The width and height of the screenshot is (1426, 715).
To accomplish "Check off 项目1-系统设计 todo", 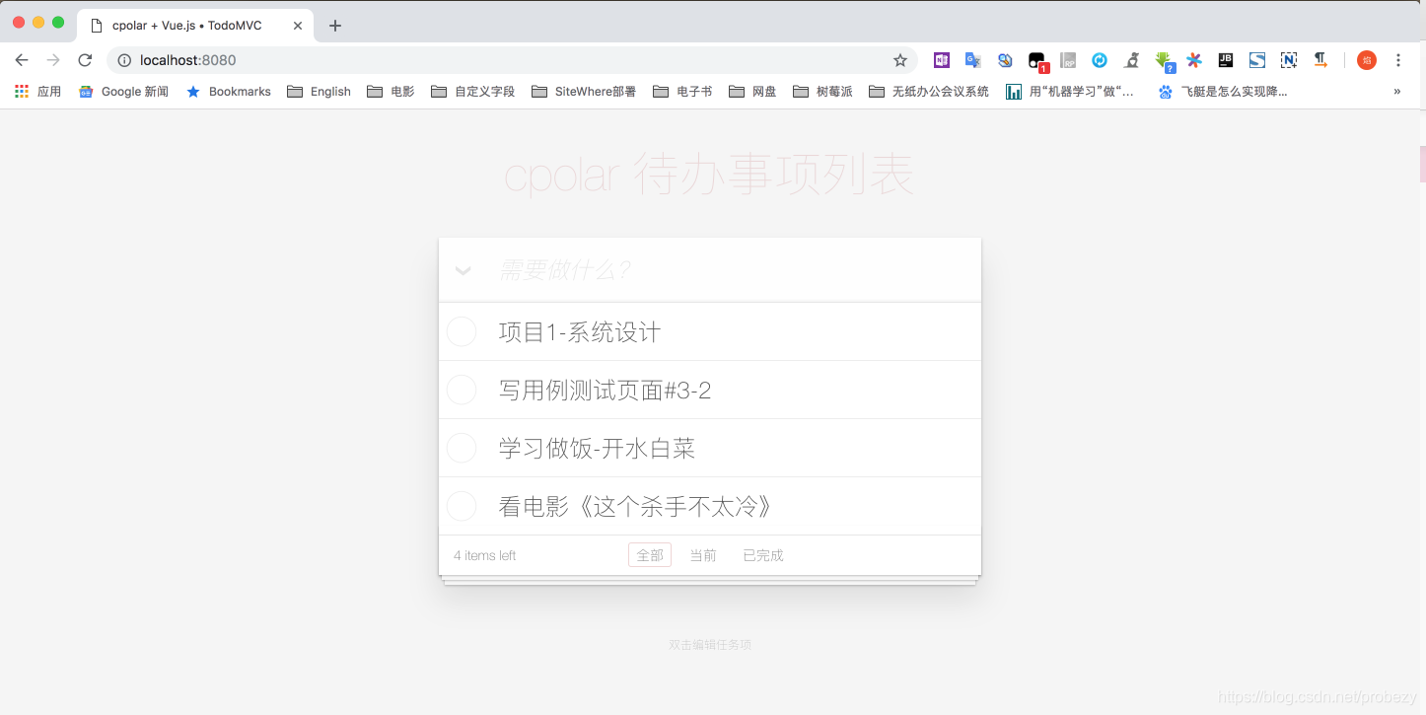I will click(462, 331).
